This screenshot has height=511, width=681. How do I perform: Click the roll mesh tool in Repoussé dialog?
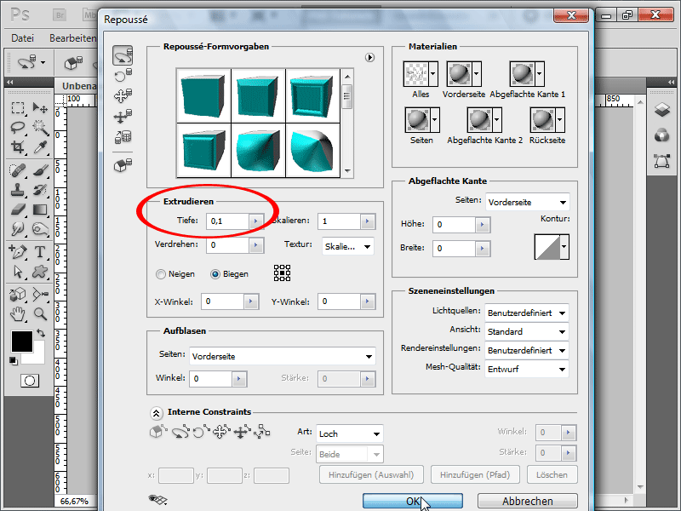(x=123, y=76)
